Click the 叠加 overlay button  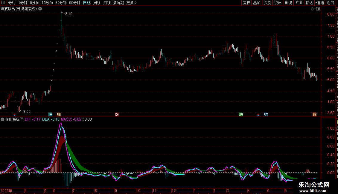coord(257,3)
